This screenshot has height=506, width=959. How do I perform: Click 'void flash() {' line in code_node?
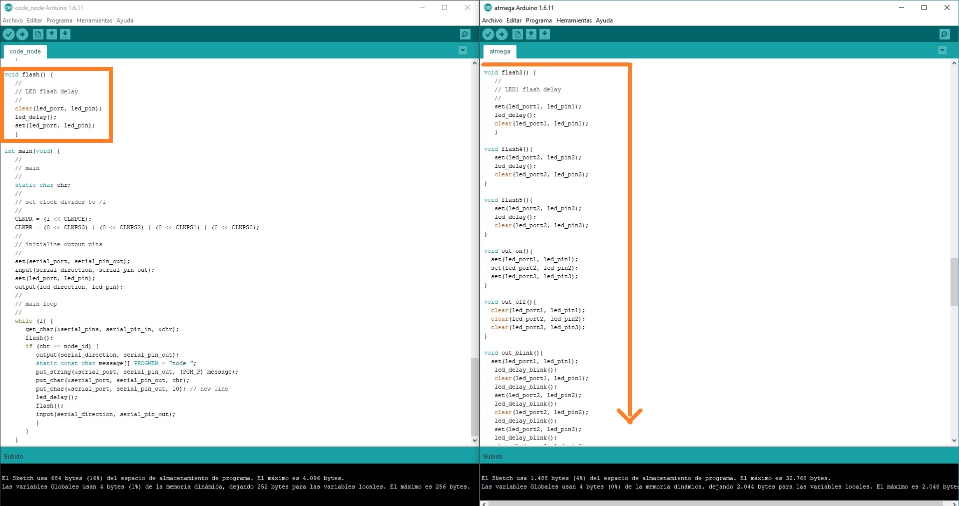(x=29, y=74)
